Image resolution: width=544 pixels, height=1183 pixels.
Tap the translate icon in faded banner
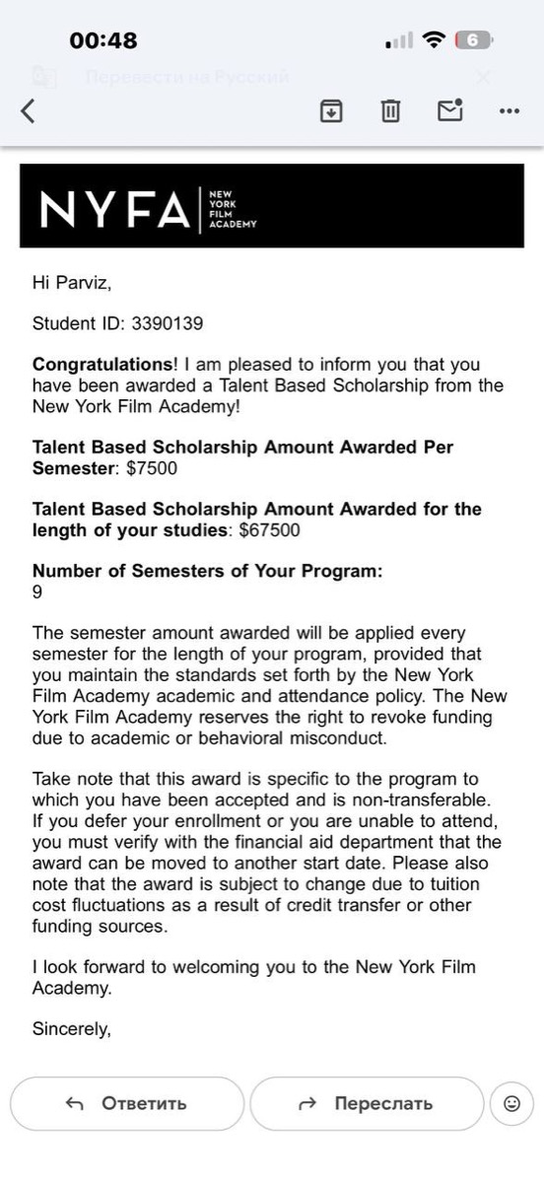(x=42, y=77)
